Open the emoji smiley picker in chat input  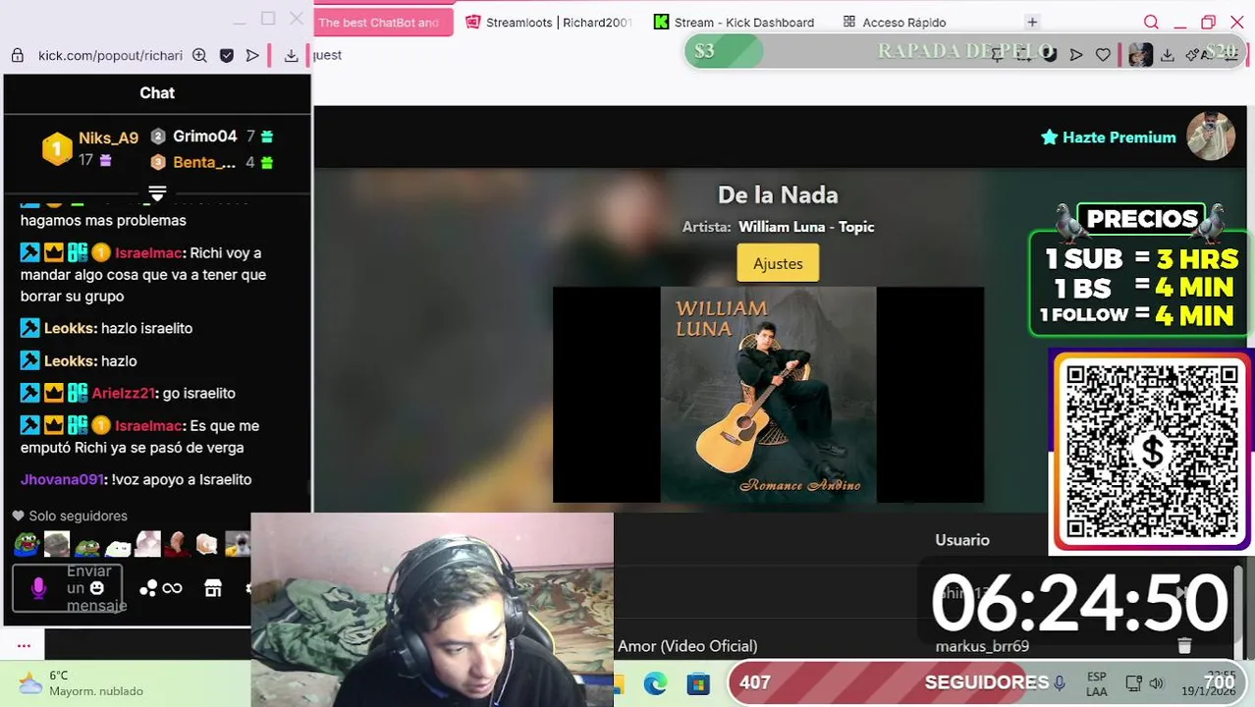point(96,588)
